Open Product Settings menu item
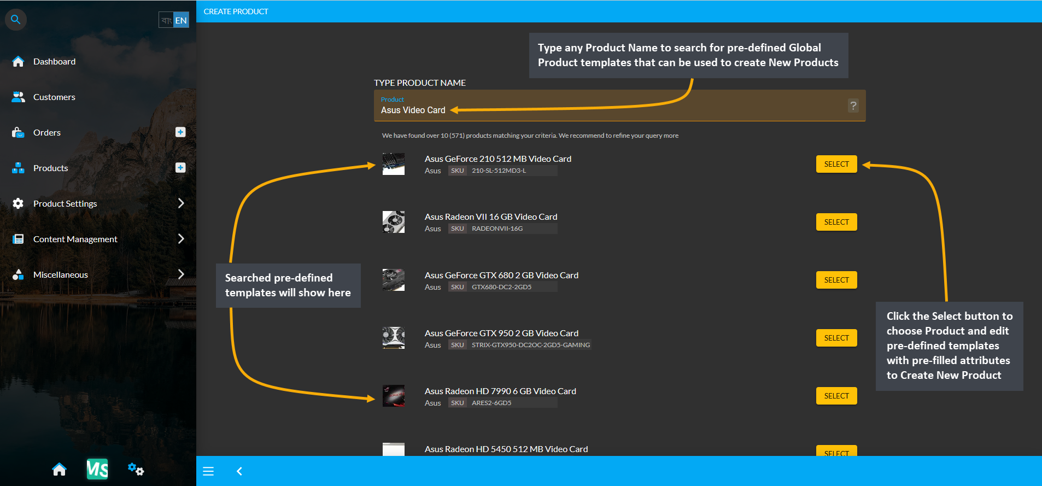This screenshot has width=1042, height=486. pyautogui.click(x=65, y=203)
